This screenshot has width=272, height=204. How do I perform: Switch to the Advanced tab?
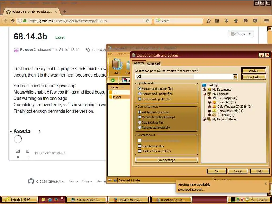[x=153, y=63]
